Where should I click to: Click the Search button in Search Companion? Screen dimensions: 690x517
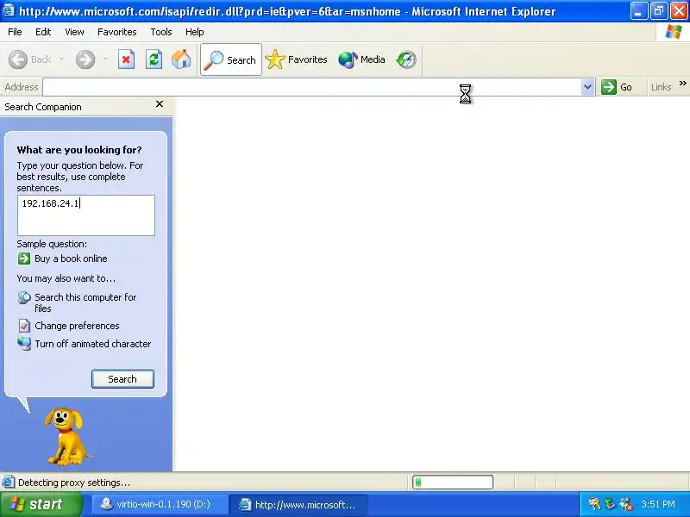122,379
